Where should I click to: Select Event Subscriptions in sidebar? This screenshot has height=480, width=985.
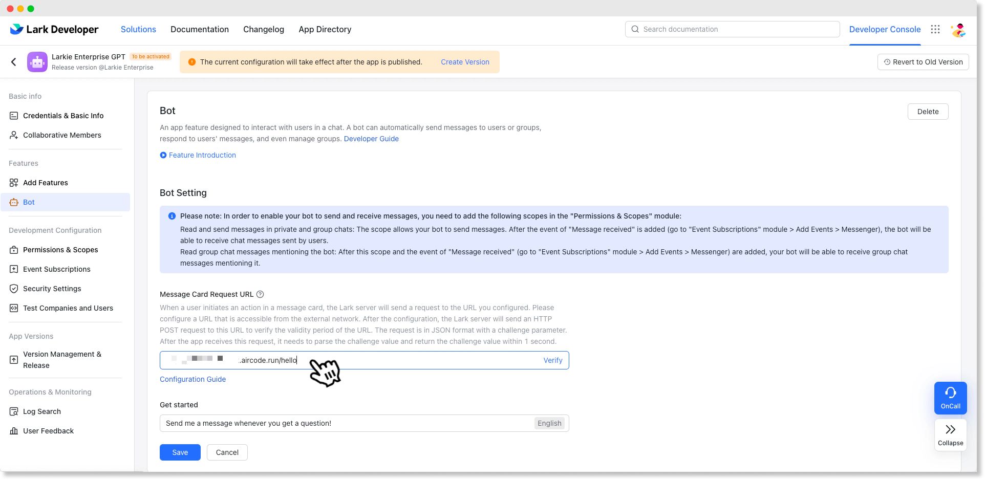point(56,269)
